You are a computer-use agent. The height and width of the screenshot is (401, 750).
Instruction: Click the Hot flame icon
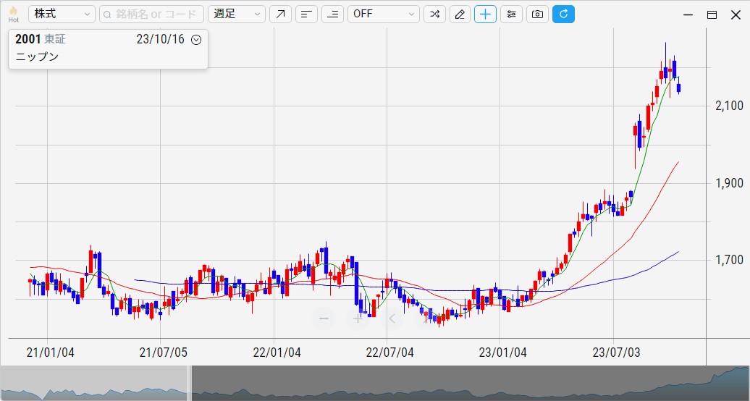pos(13,14)
